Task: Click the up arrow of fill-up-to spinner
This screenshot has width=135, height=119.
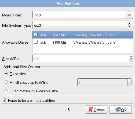Action: coord(129,80)
